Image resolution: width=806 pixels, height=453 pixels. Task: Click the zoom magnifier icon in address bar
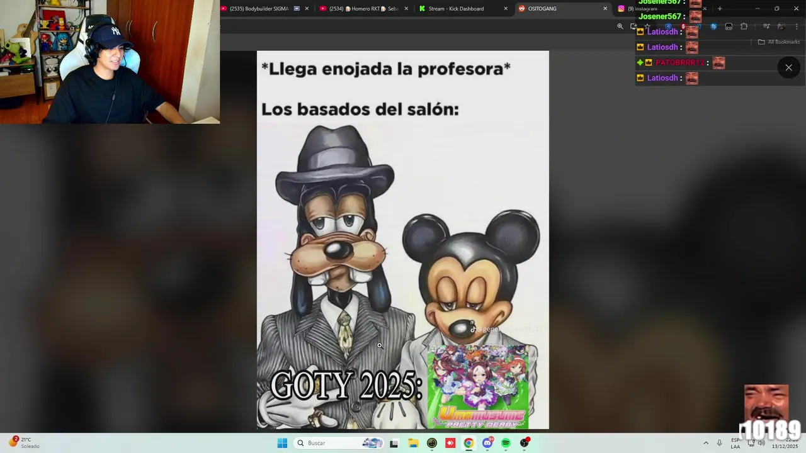pyautogui.click(x=620, y=26)
